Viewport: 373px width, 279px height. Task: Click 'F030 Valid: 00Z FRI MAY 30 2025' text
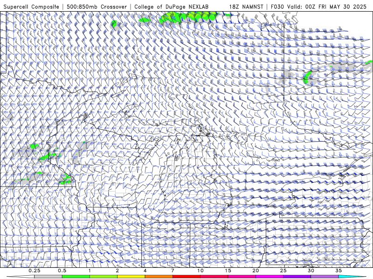click(x=318, y=7)
